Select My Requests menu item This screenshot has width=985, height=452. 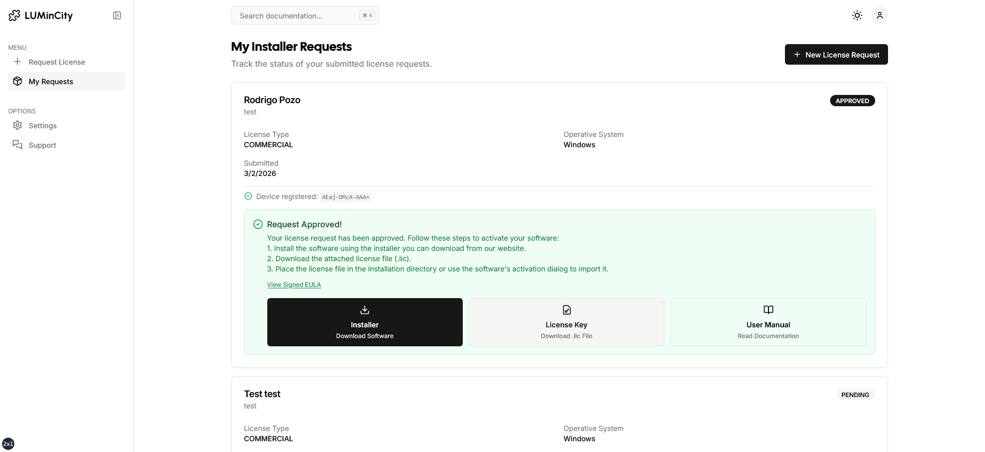(x=67, y=82)
